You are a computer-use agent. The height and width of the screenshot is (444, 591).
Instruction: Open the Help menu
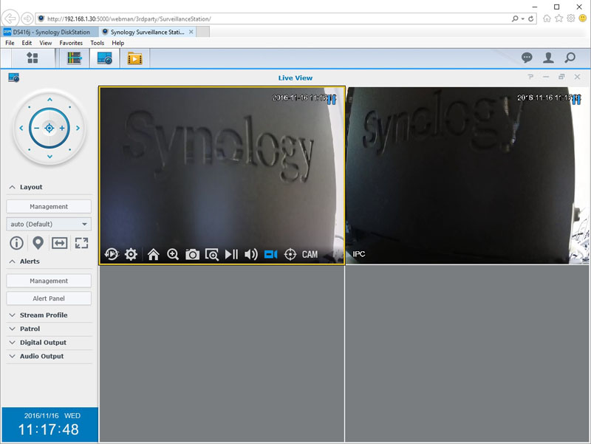point(118,43)
